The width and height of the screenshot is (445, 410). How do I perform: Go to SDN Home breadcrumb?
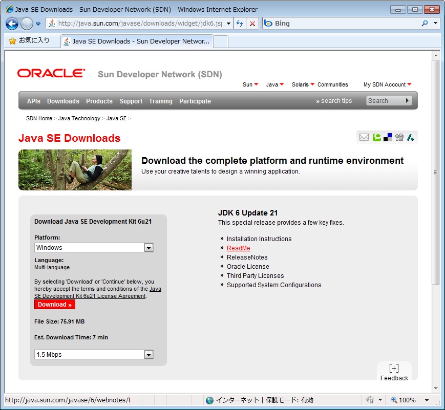[39, 118]
